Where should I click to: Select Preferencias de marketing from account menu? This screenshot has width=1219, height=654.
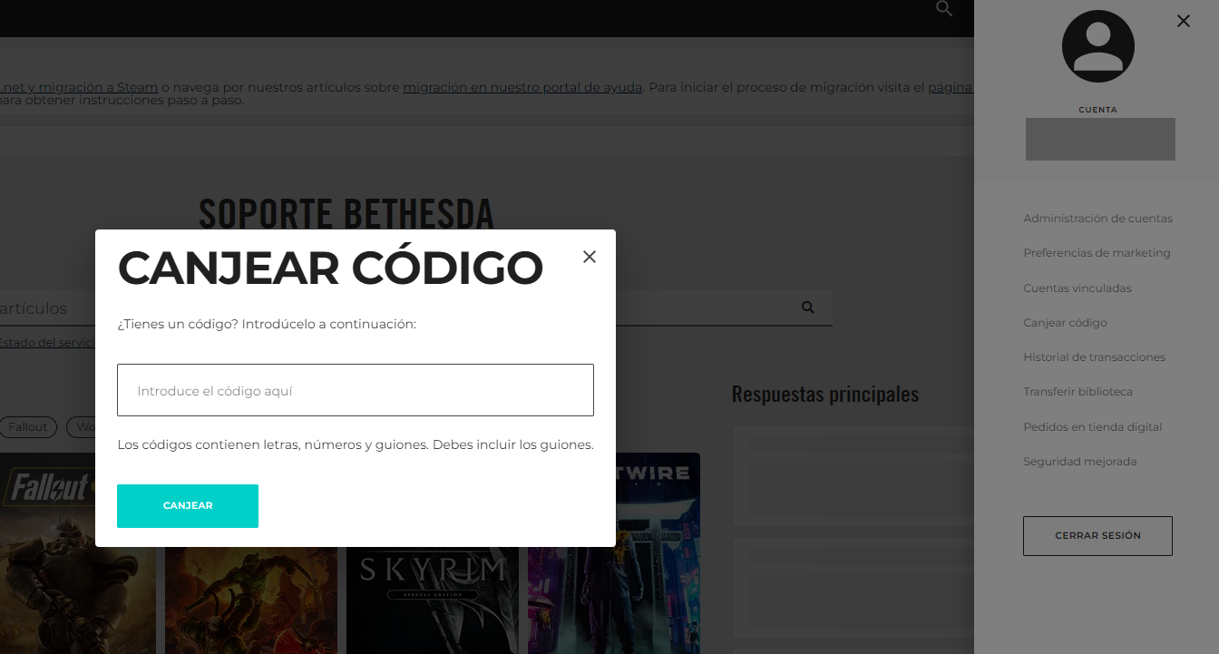[x=1097, y=252]
